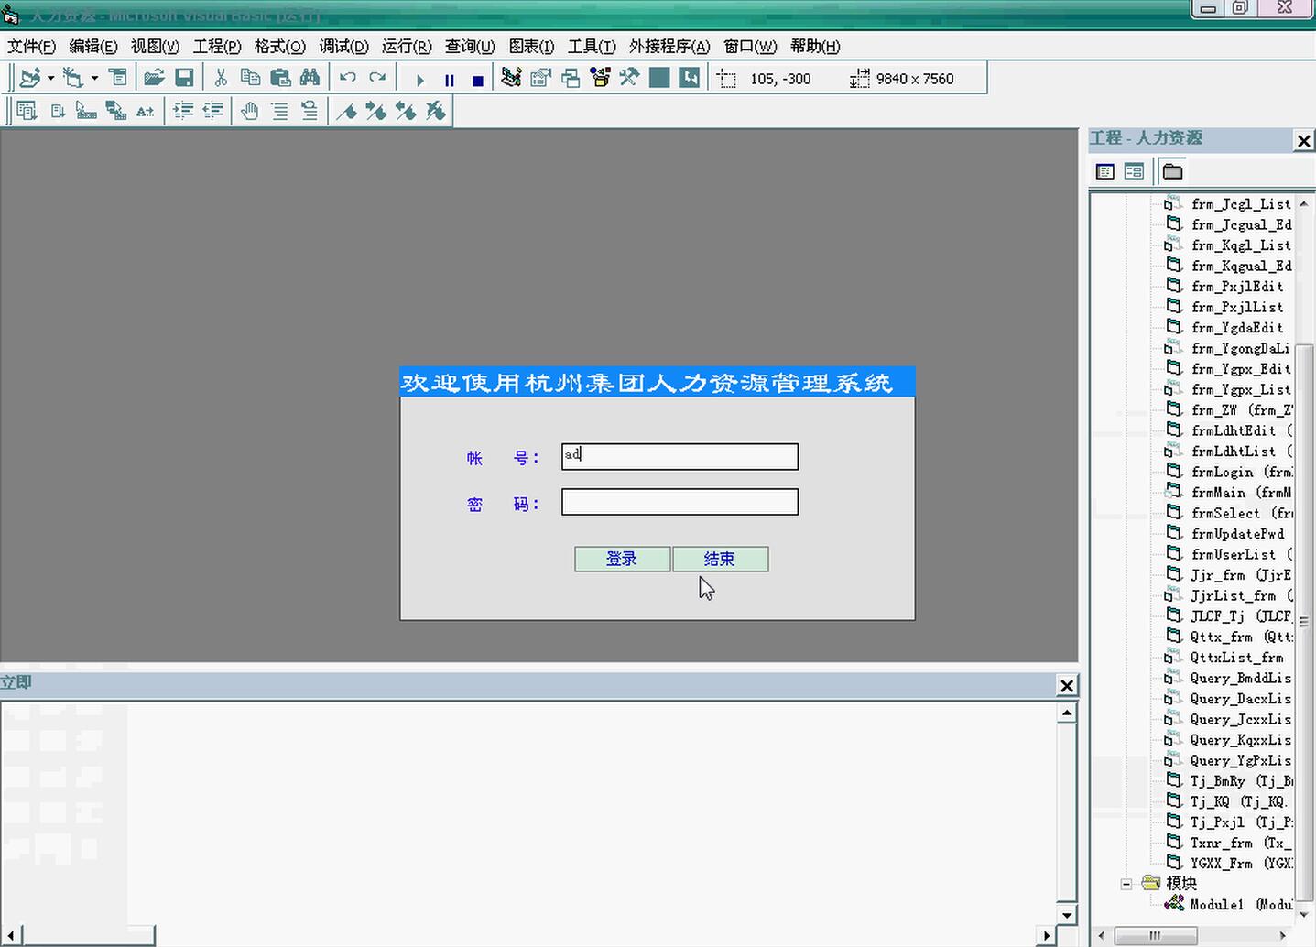
Task: Click the Parameter Info icon
Action: click(x=115, y=111)
